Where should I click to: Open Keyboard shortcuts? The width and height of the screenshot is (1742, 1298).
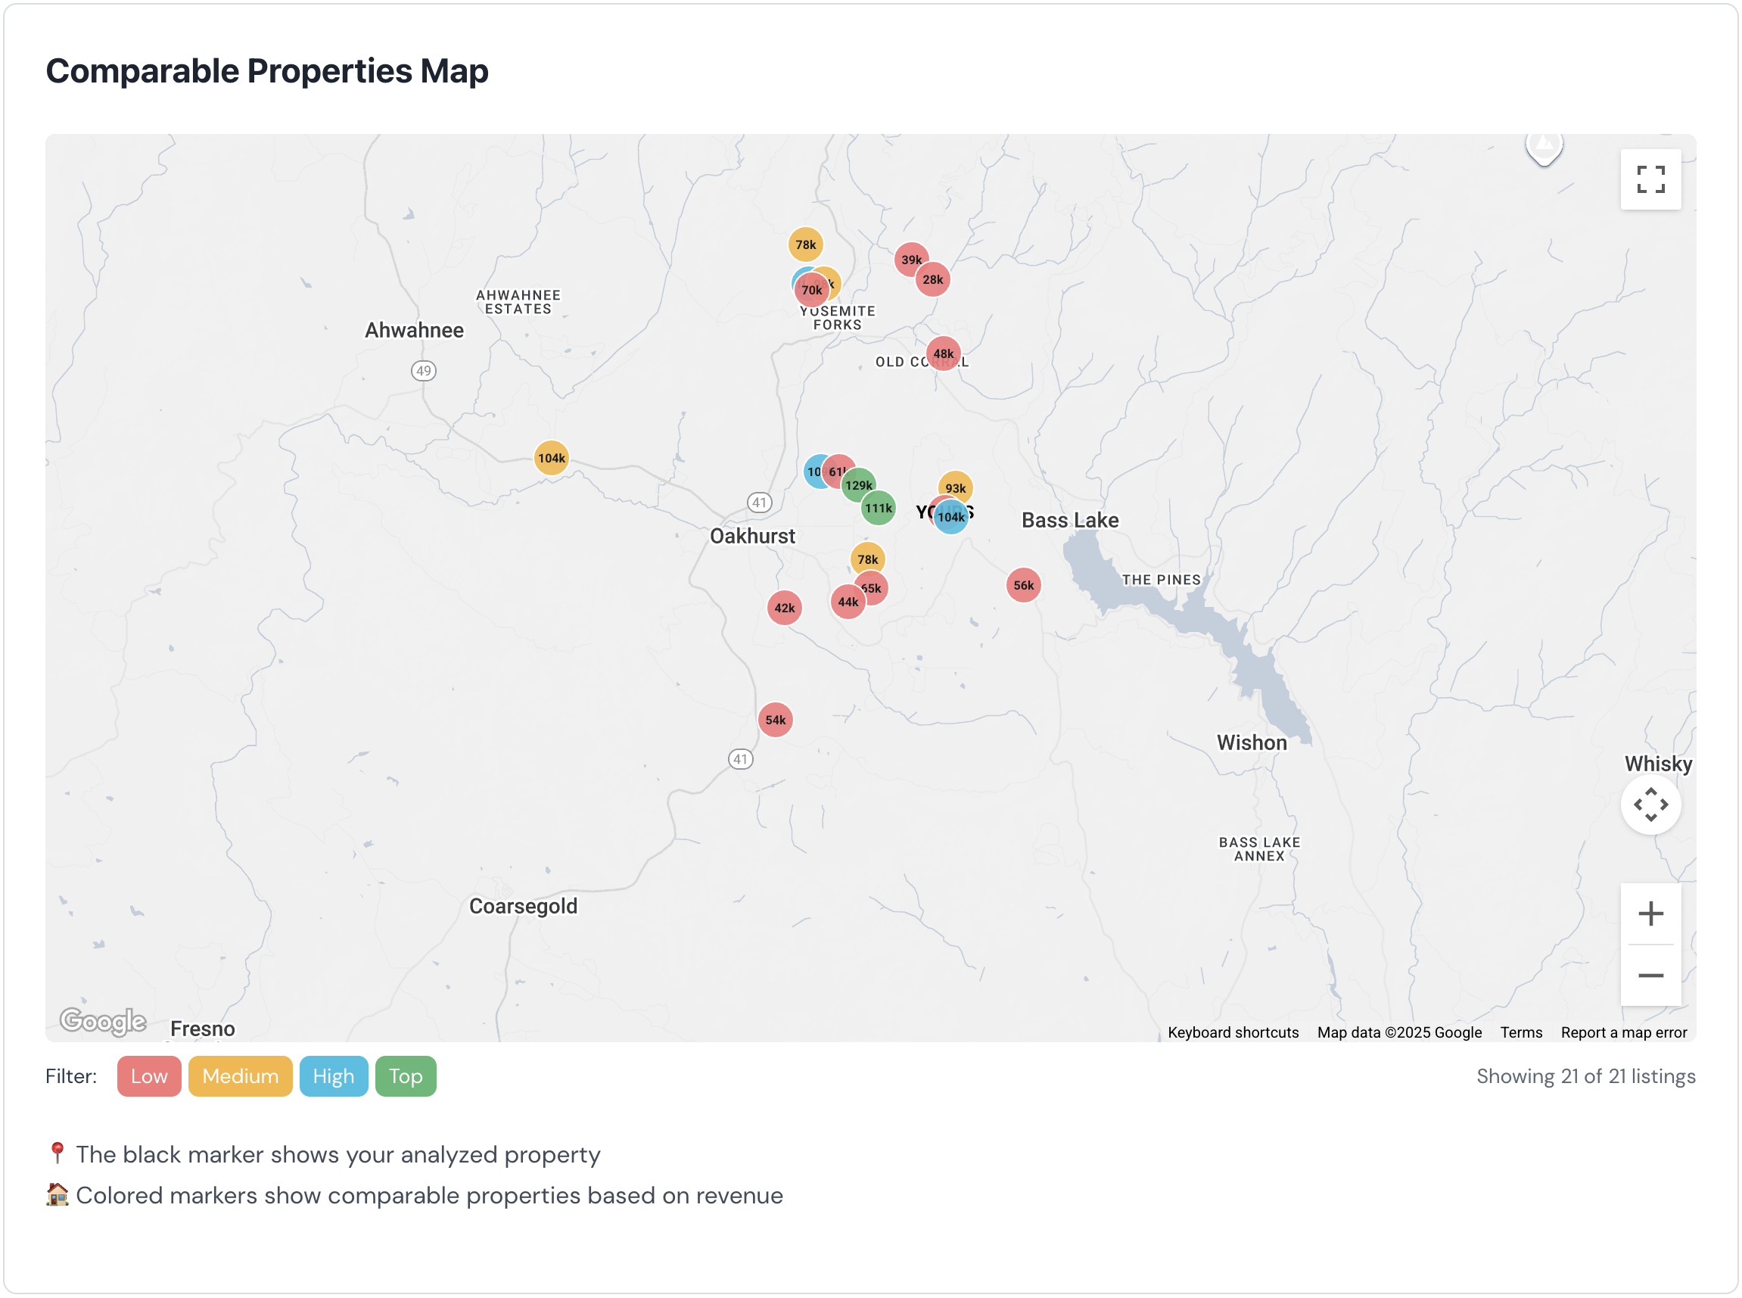[x=1232, y=1032]
